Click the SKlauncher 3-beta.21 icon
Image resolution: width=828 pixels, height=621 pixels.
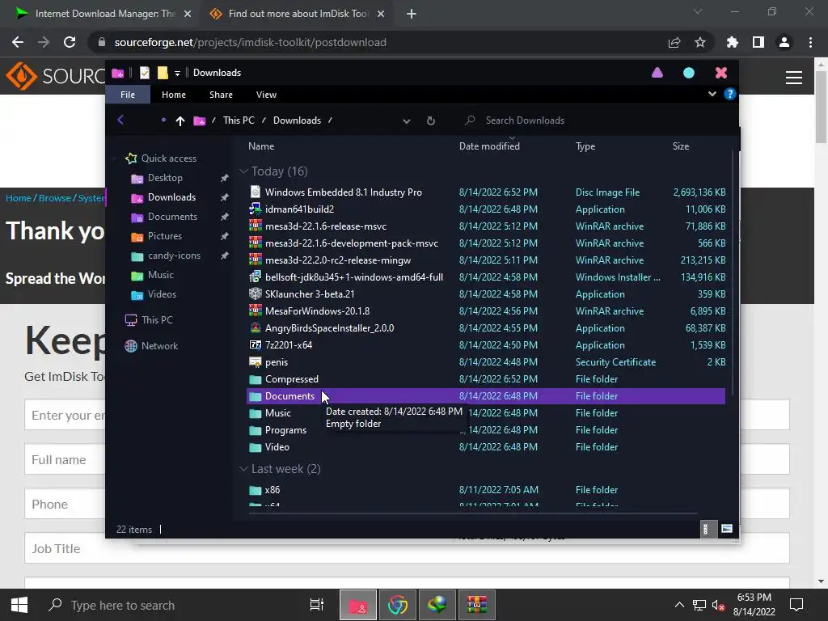[x=256, y=294]
